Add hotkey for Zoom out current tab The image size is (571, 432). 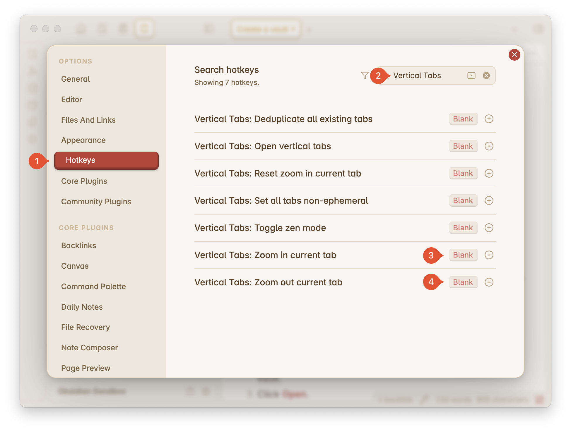click(x=489, y=282)
